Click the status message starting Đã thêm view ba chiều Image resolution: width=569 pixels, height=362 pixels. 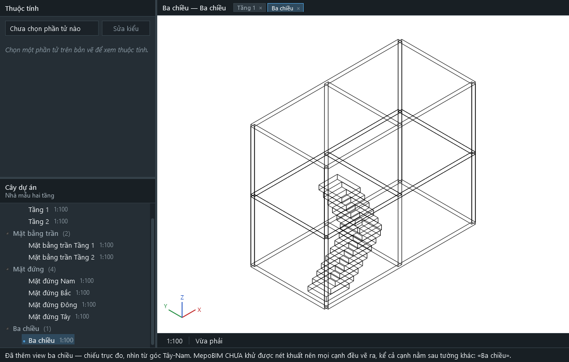[258, 355]
